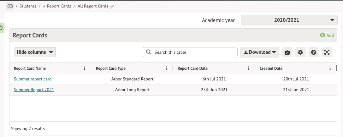This screenshot has height=137, width=343.
Task: Open the Download dropdown menu
Action: [260, 52]
